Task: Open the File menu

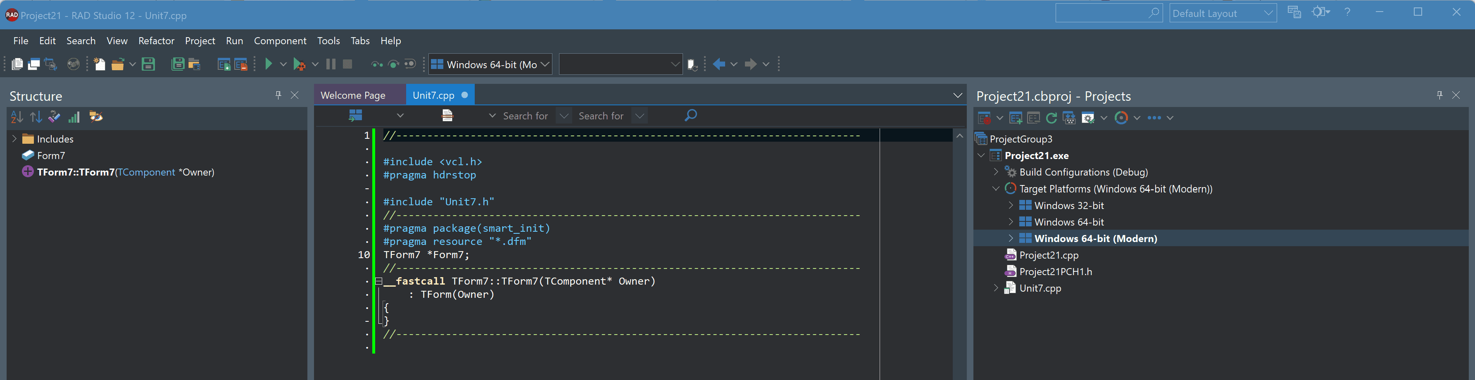Action: coord(21,40)
